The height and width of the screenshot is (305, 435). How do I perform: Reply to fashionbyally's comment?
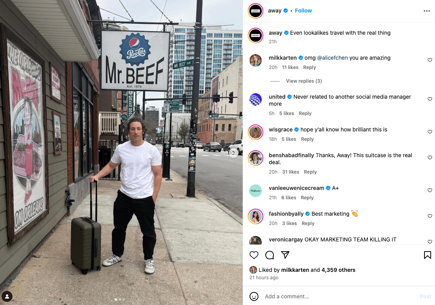pos(308,223)
